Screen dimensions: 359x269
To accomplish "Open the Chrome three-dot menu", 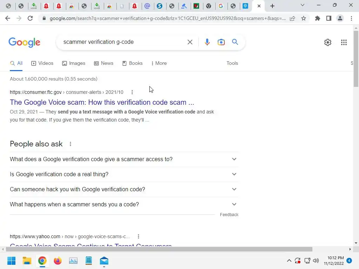I will [x=351, y=18].
